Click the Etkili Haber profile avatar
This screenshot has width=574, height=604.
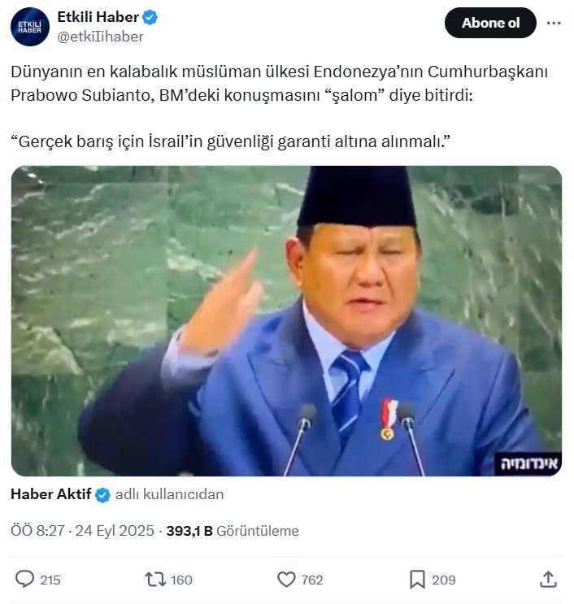click(x=29, y=27)
